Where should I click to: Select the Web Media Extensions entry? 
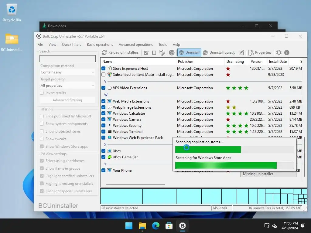(131, 101)
